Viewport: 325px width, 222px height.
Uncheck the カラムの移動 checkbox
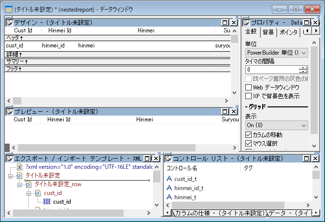[x=249, y=134]
